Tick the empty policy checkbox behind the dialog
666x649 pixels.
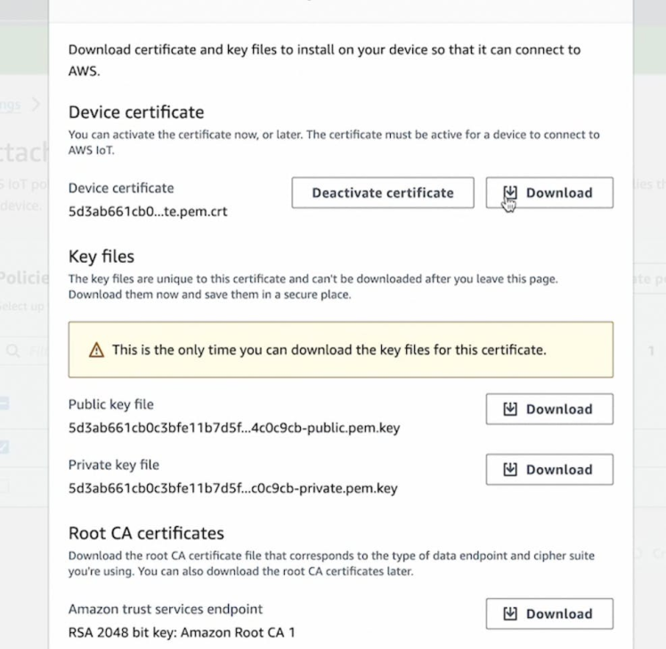(4, 487)
